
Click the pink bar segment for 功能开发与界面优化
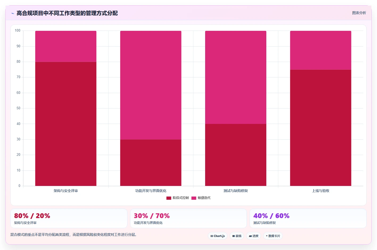click(151, 85)
